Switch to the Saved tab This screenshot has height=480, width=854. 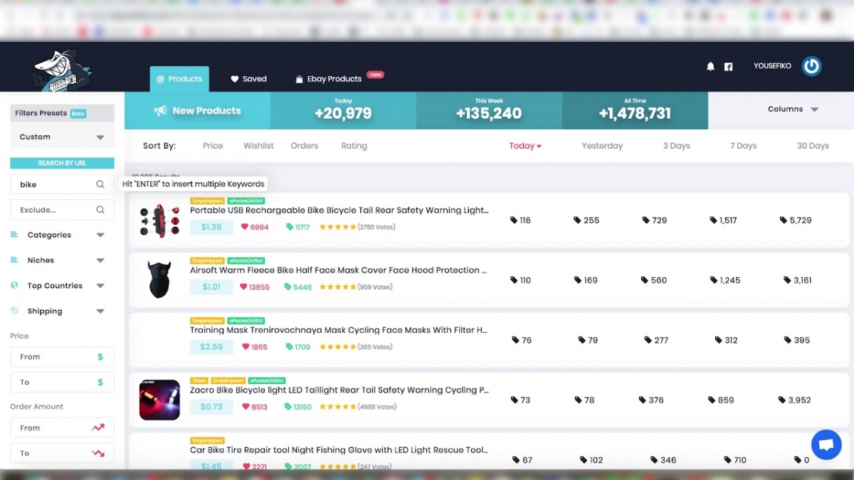pos(248,79)
